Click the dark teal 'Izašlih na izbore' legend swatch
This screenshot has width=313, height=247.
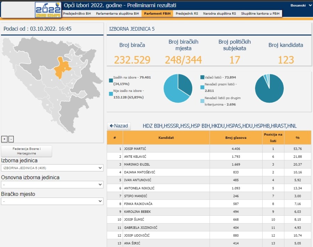[111, 80]
